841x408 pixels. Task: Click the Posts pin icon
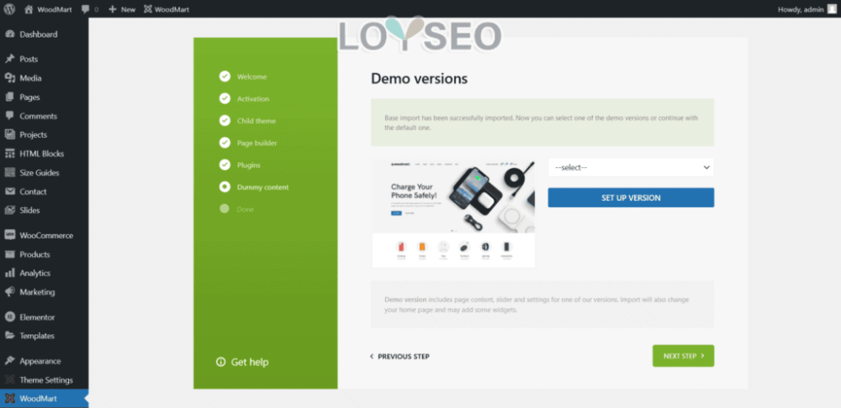click(9, 59)
